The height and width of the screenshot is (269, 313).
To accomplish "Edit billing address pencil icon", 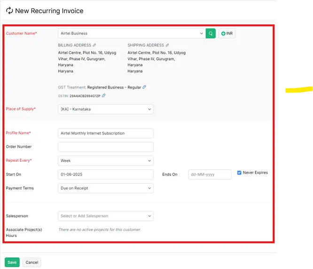I will (x=94, y=45).
